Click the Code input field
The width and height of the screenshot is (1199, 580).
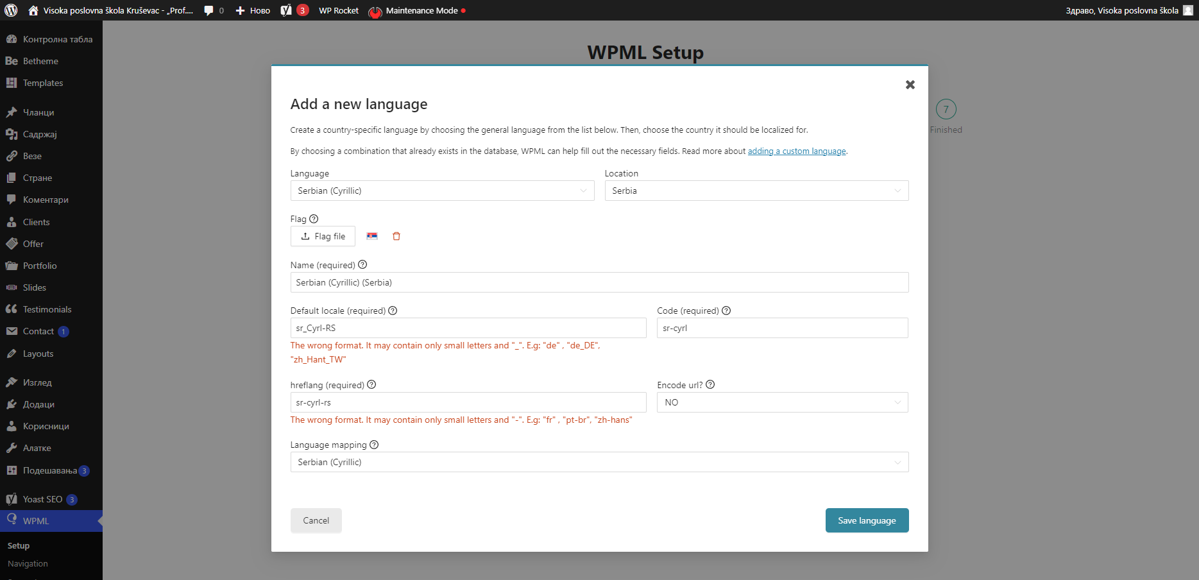pyautogui.click(x=783, y=328)
